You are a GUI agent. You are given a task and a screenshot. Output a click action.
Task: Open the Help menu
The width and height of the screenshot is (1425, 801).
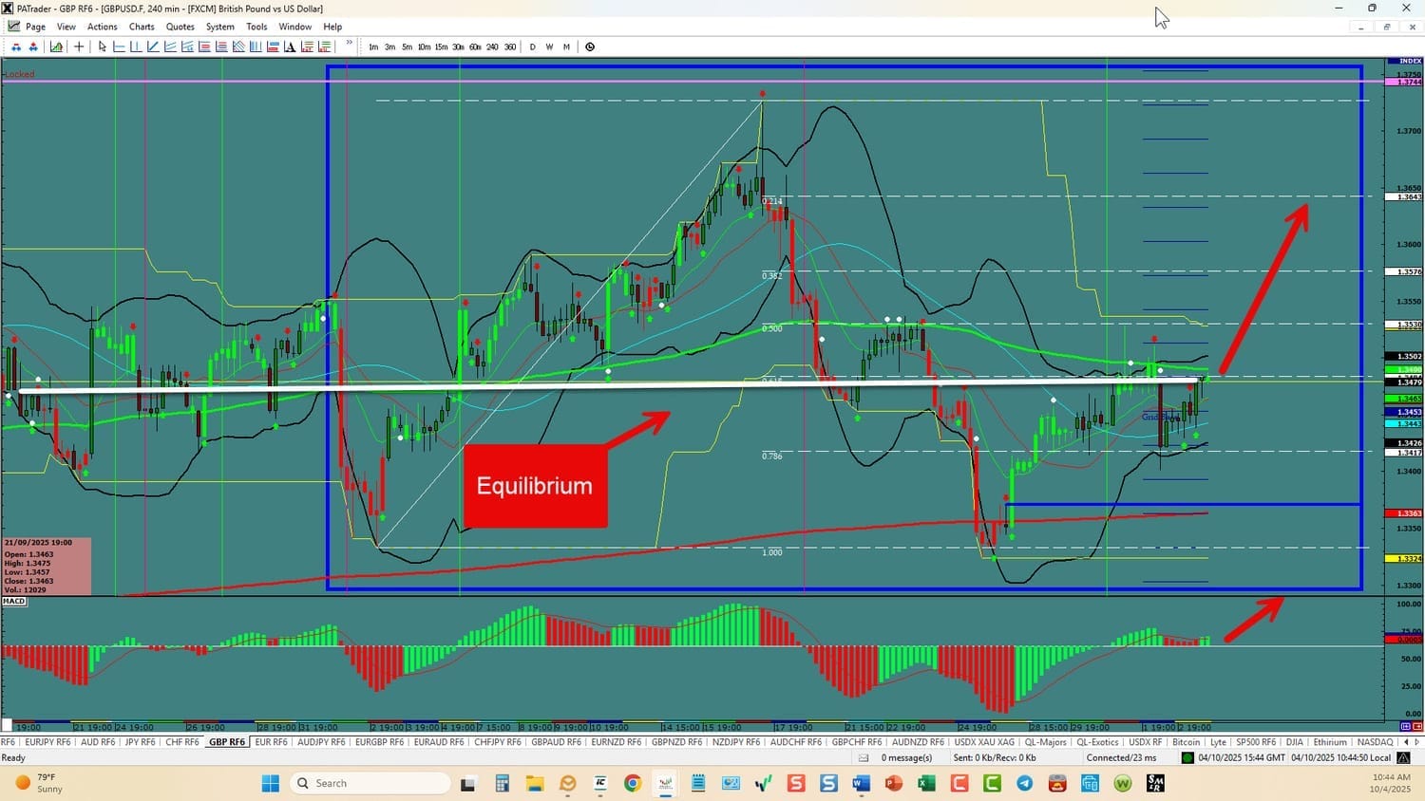(x=332, y=27)
